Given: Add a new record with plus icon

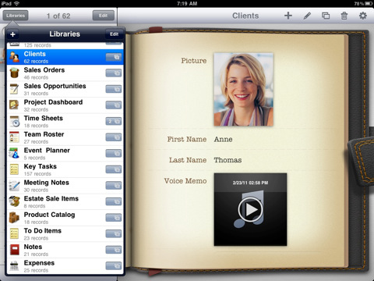Looking at the screenshot, I should click(288, 16).
